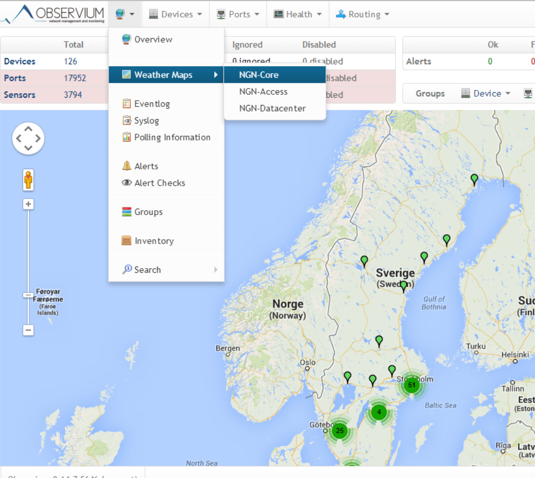Click the Polling Information chart icon

(127, 137)
